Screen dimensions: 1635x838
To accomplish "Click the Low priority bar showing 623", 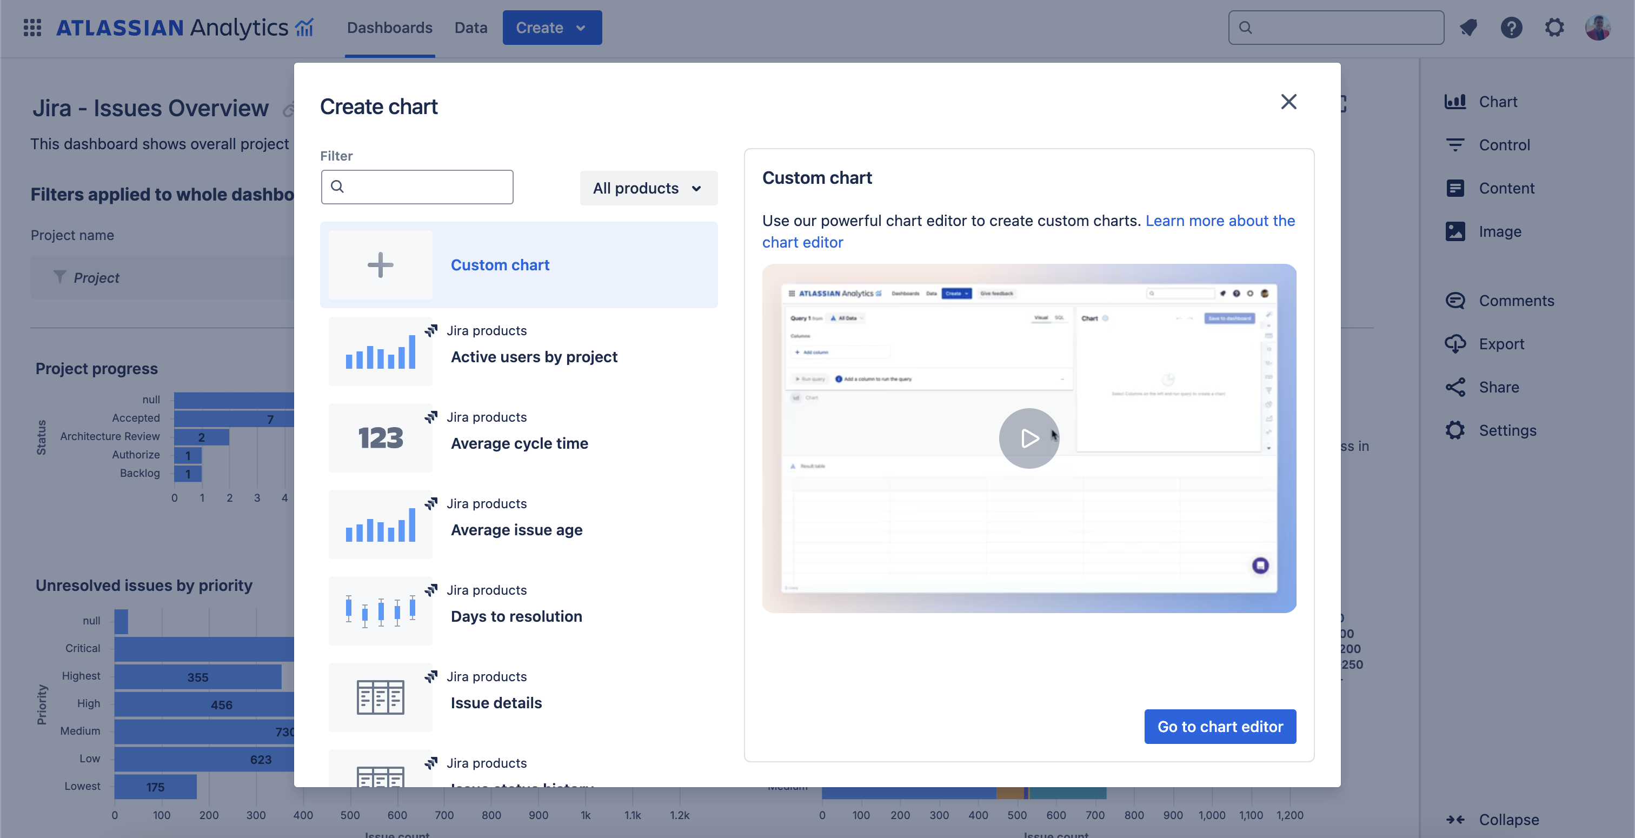I will coord(204,759).
